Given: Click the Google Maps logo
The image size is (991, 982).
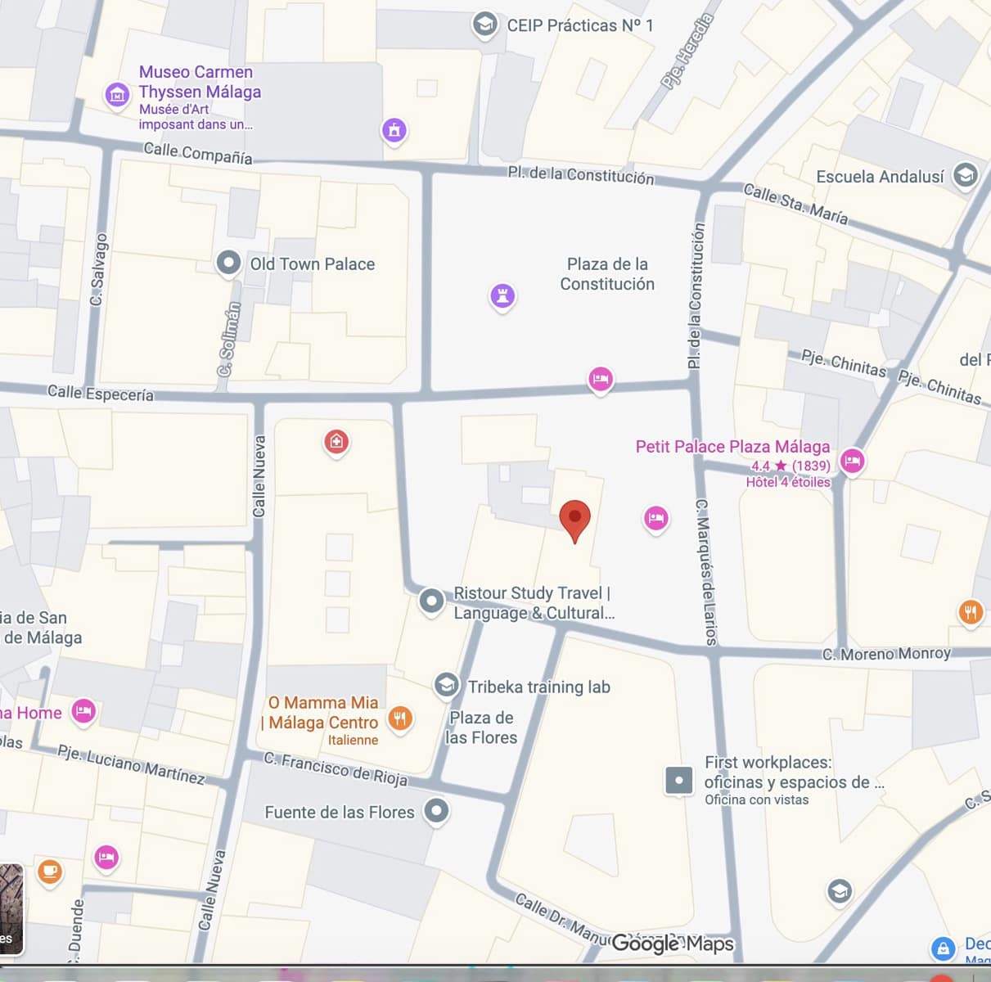Looking at the screenshot, I should coord(673,944).
